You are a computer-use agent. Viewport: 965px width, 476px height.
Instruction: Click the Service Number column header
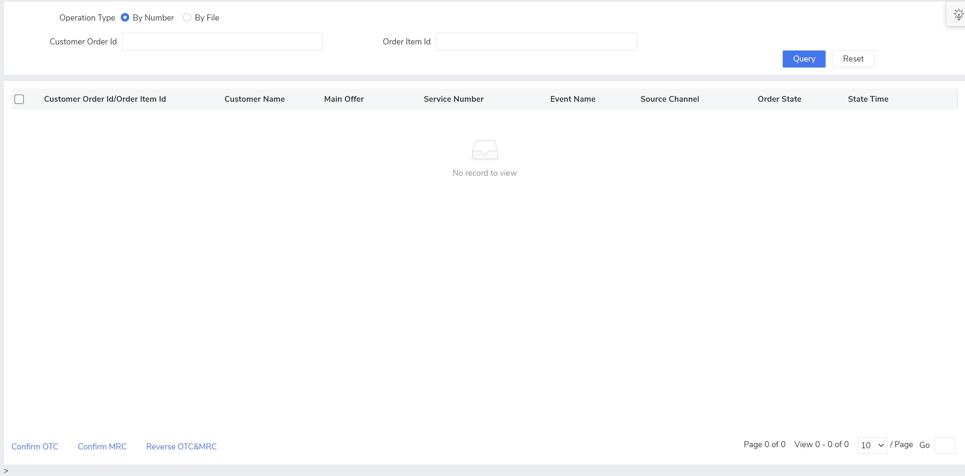(x=454, y=99)
